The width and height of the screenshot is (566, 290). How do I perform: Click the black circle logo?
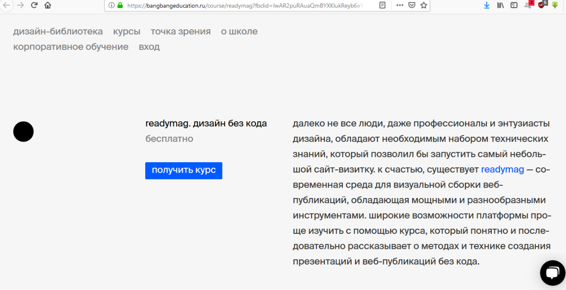[x=24, y=132]
